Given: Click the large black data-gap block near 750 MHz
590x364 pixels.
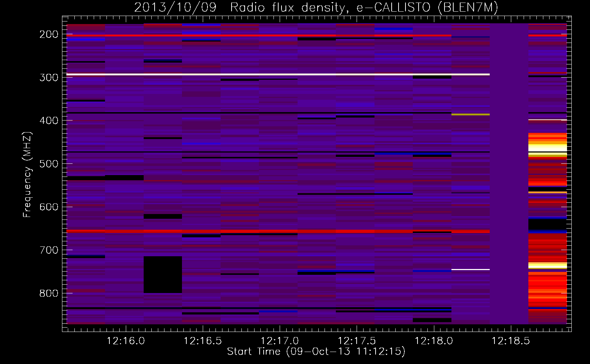Looking at the screenshot, I should (163, 274).
